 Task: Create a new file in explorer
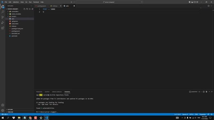pos(24,9)
